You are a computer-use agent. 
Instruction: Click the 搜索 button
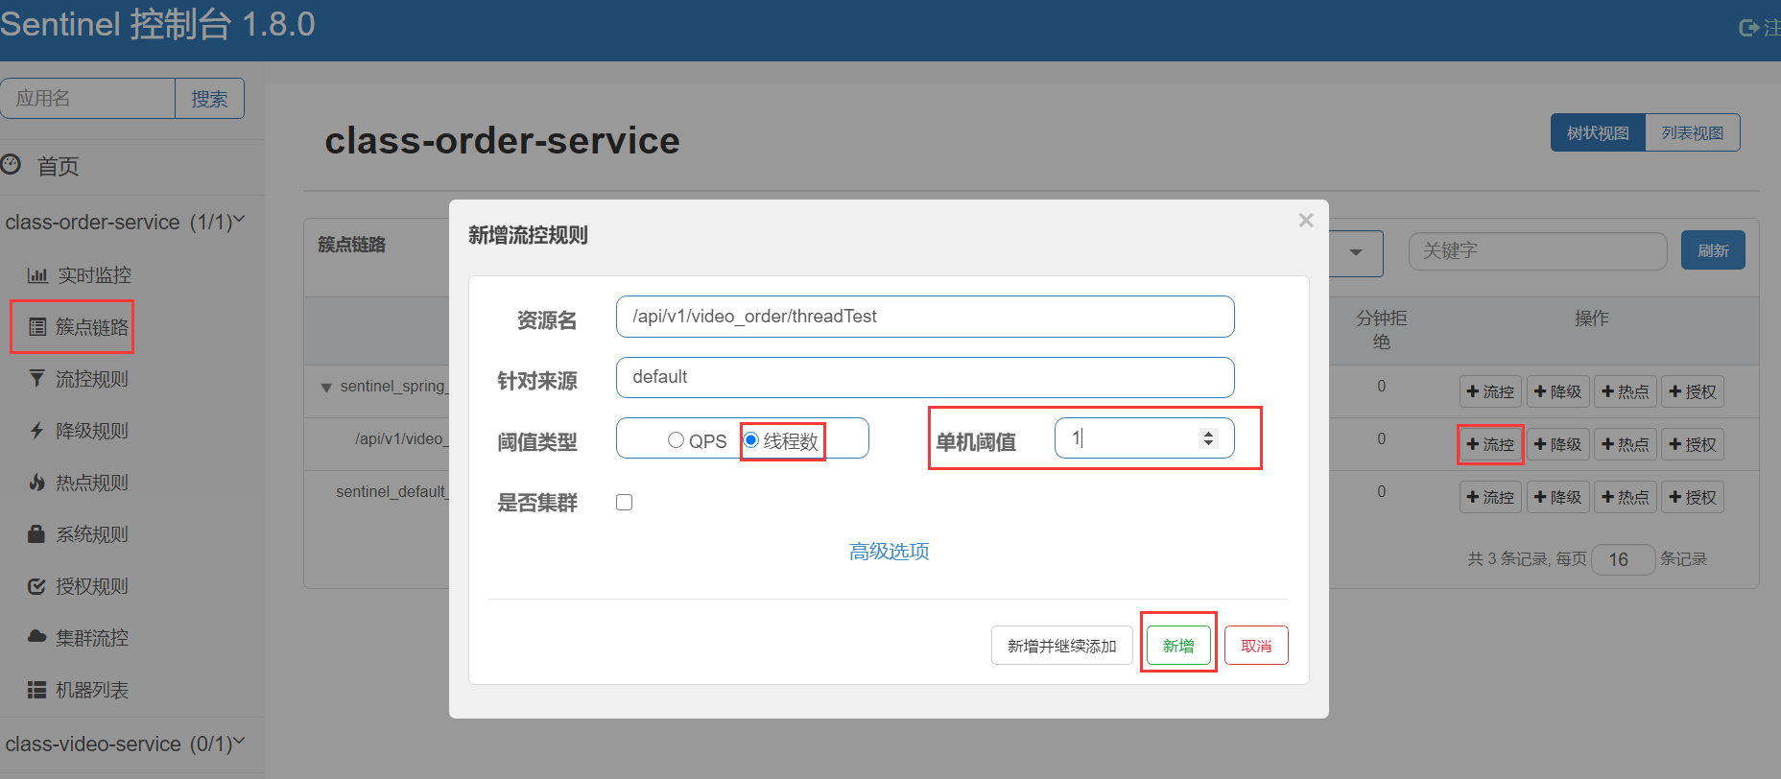(x=209, y=99)
